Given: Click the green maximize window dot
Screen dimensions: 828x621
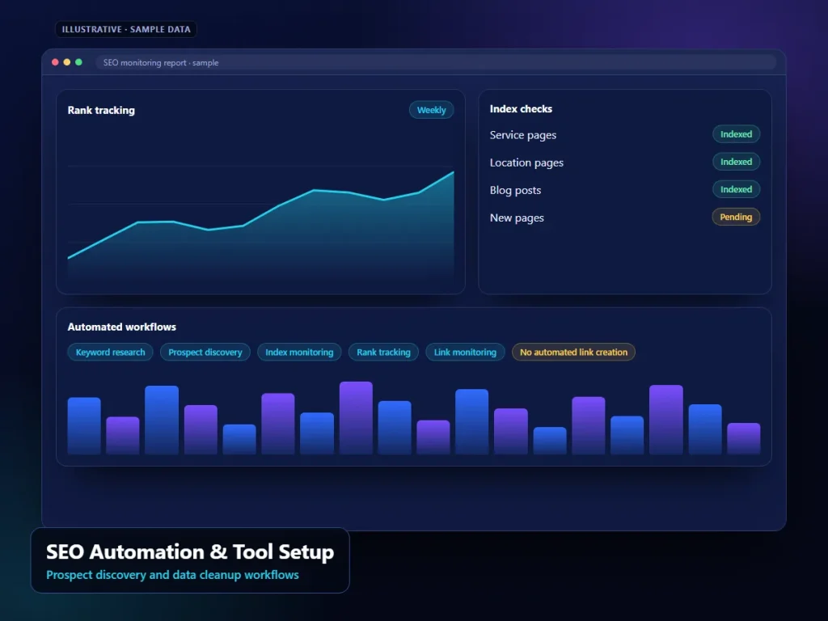Looking at the screenshot, I should 78,62.
